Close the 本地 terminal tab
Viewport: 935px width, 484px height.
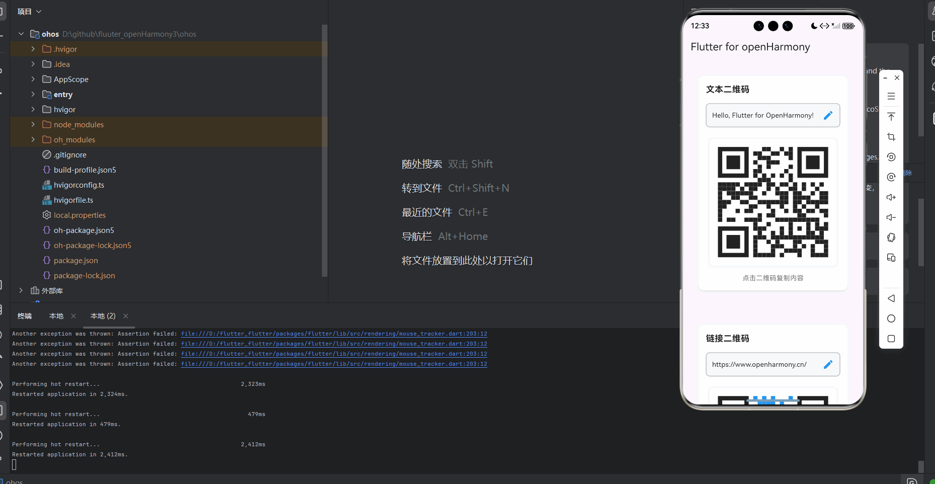pos(73,316)
